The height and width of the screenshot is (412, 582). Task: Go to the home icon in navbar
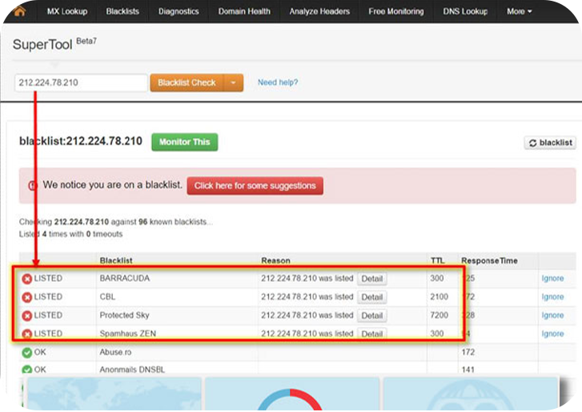(19, 11)
